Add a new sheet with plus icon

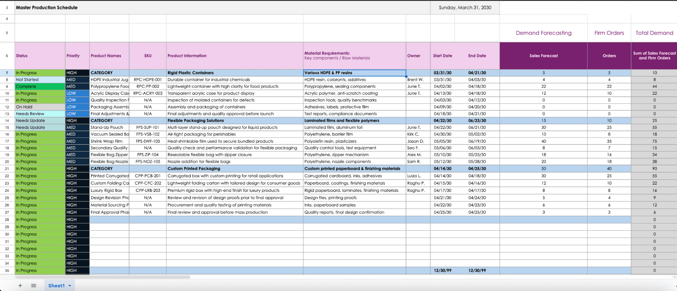pos(20,286)
